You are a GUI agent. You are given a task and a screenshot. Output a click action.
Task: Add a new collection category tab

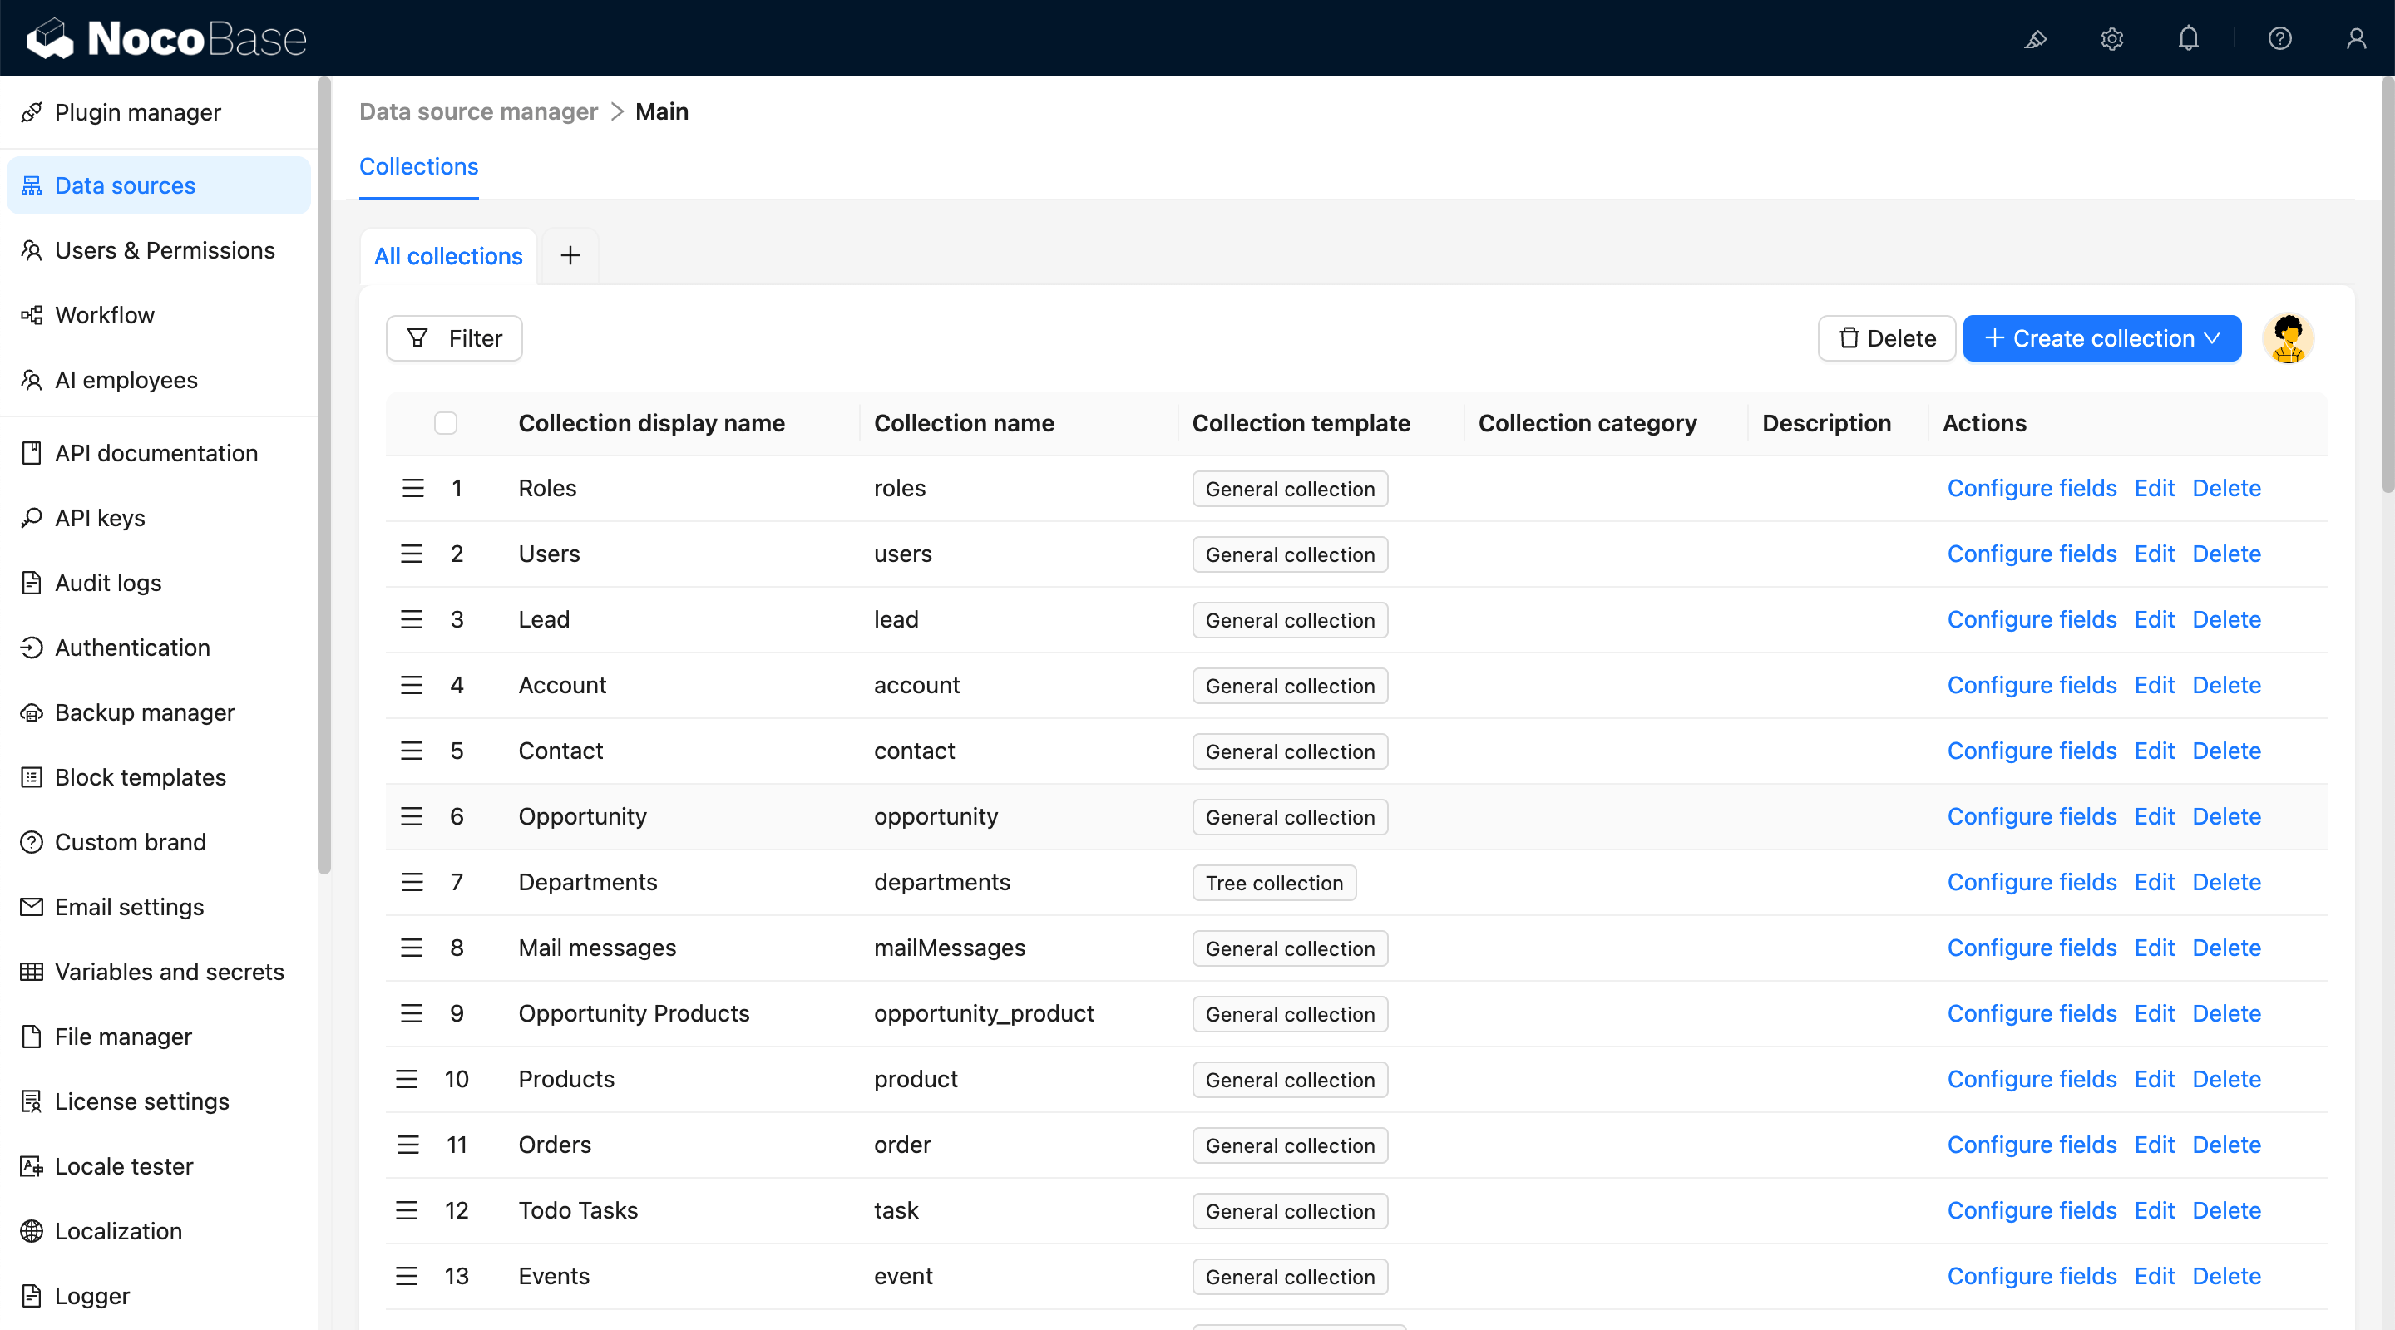point(570,255)
